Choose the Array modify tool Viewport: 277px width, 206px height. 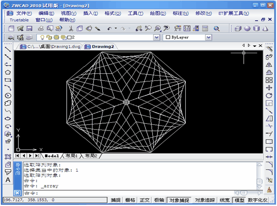point(269,80)
